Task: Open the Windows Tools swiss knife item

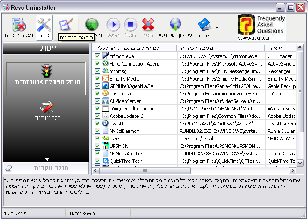Action: [x=47, y=111]
